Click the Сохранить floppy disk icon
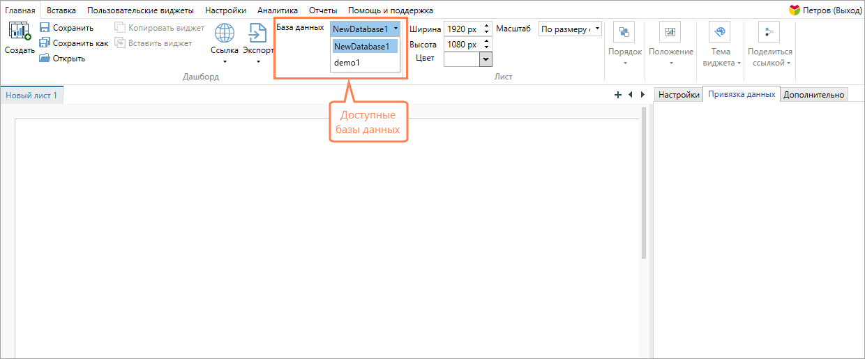 click(45, 28)
